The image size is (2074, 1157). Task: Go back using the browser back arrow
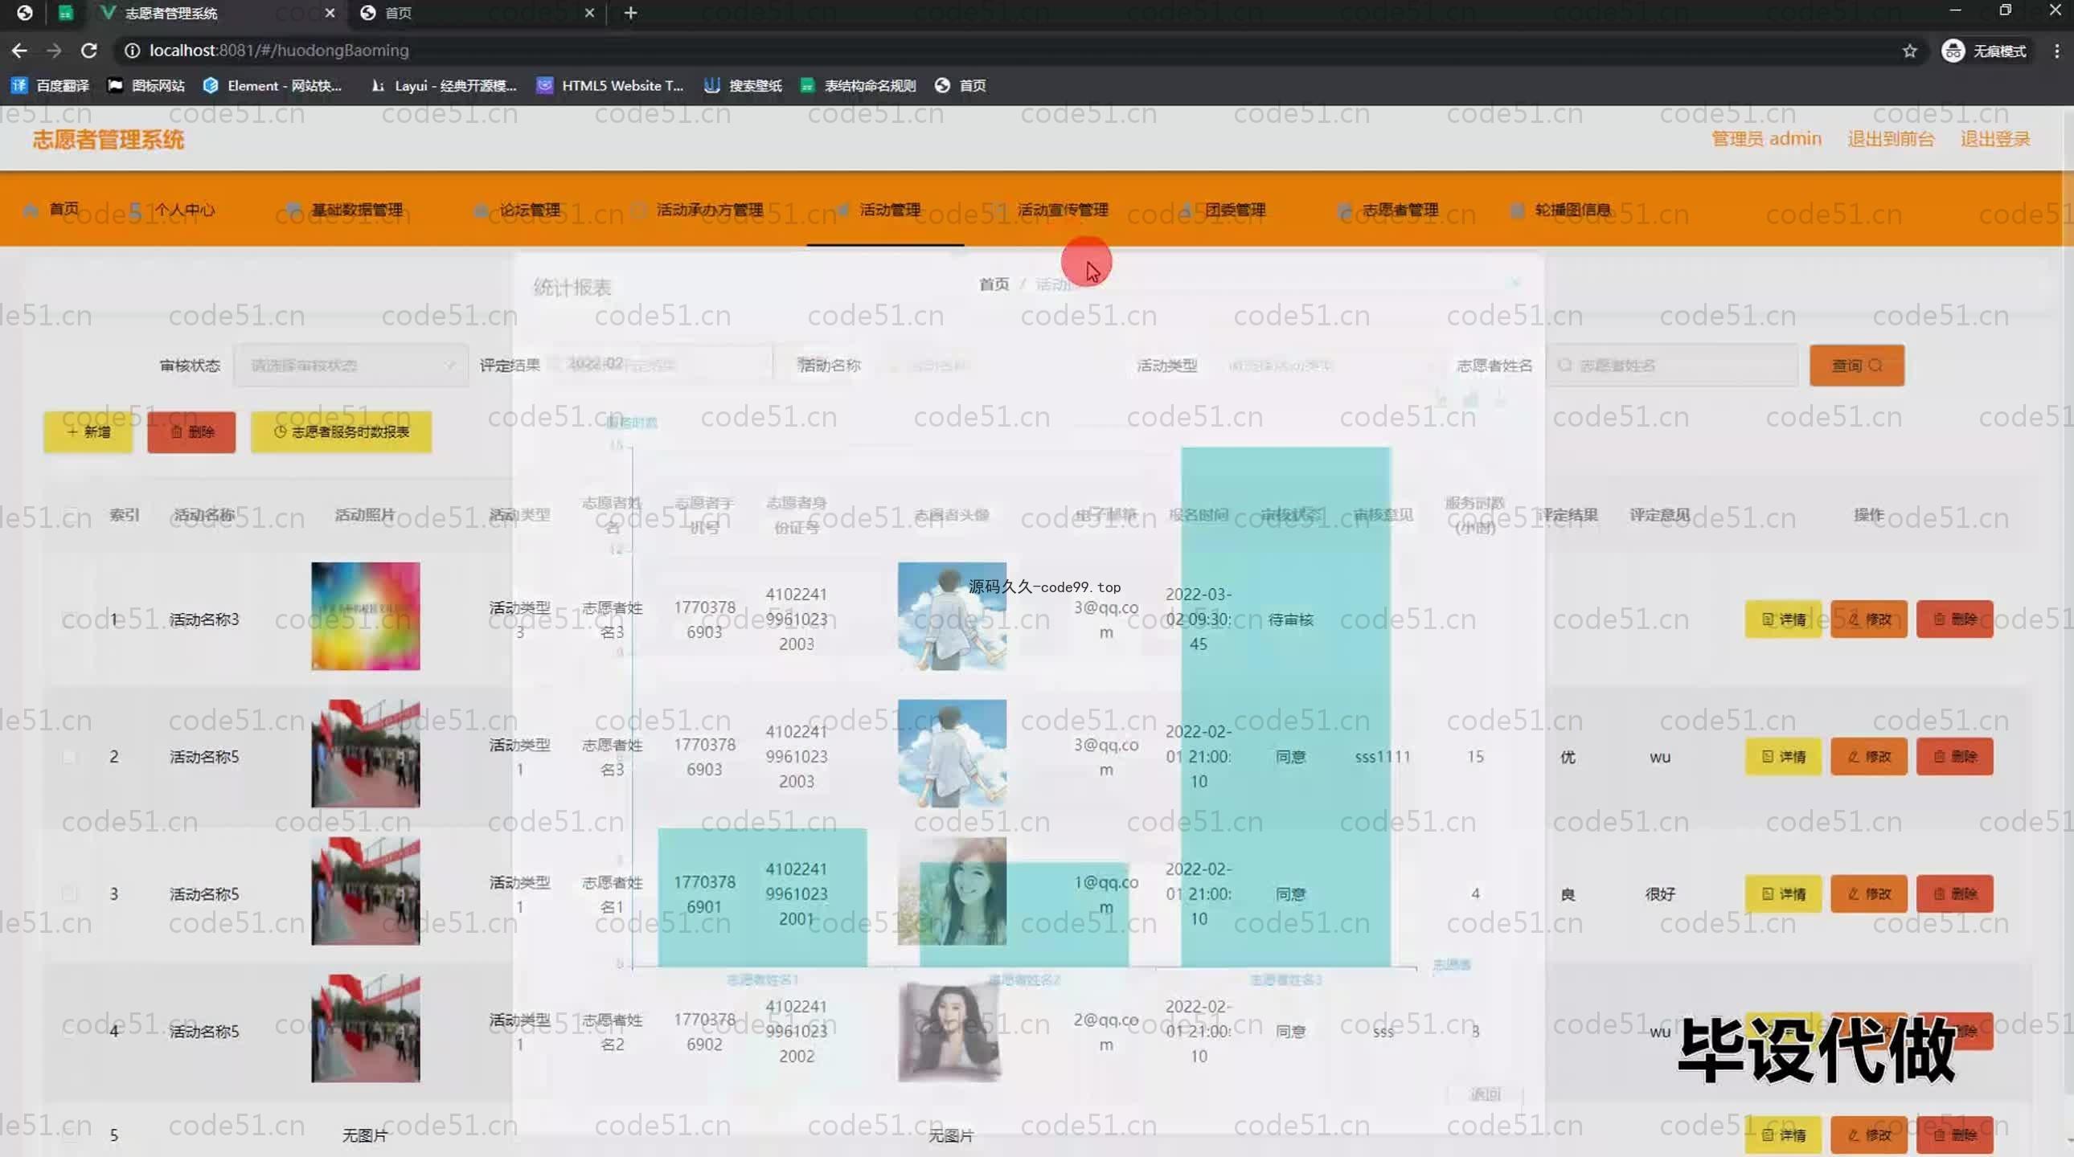pyautogui.click(x=19, y=51)
